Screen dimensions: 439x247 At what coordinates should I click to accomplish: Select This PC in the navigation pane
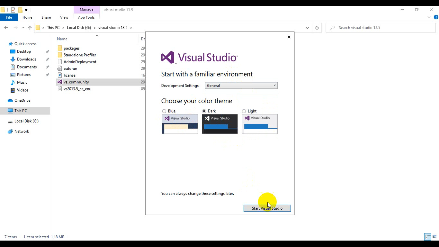coord(21,111)
